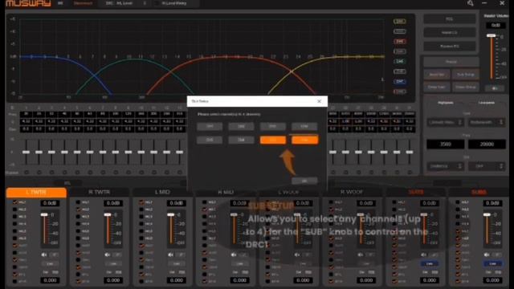Click the lowpass frequency field showing 20000
The width and height of the screenshot is (514, 289).
487,144
